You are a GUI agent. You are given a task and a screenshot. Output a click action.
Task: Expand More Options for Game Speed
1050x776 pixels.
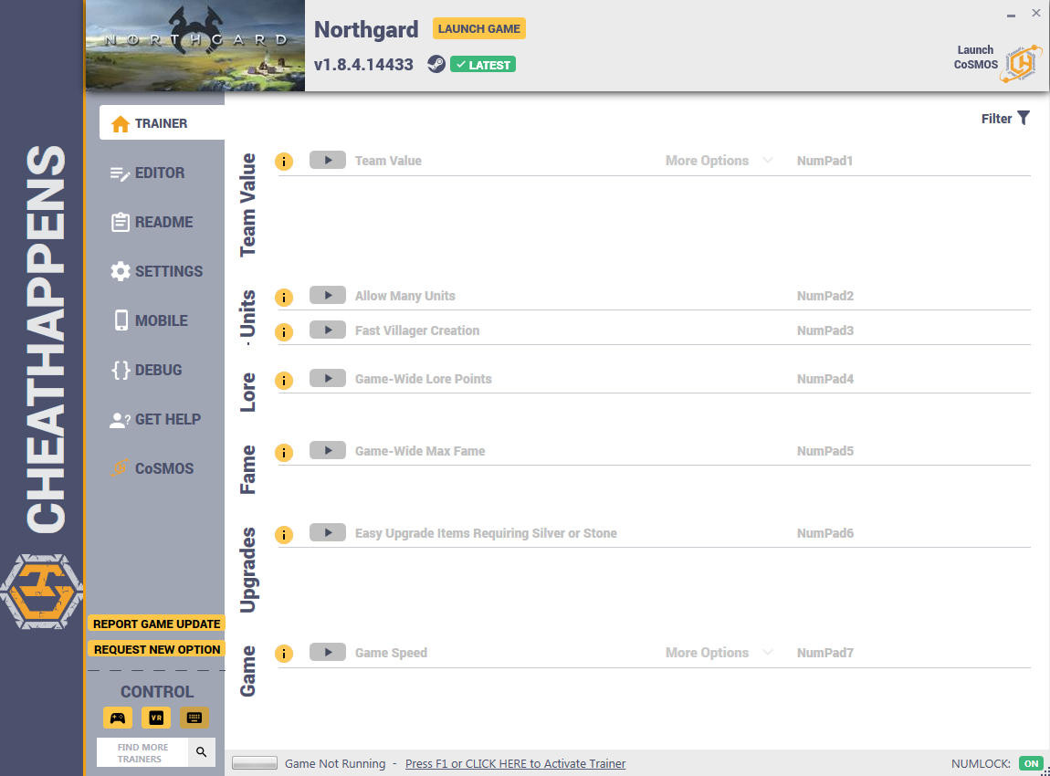pos(719,653)
